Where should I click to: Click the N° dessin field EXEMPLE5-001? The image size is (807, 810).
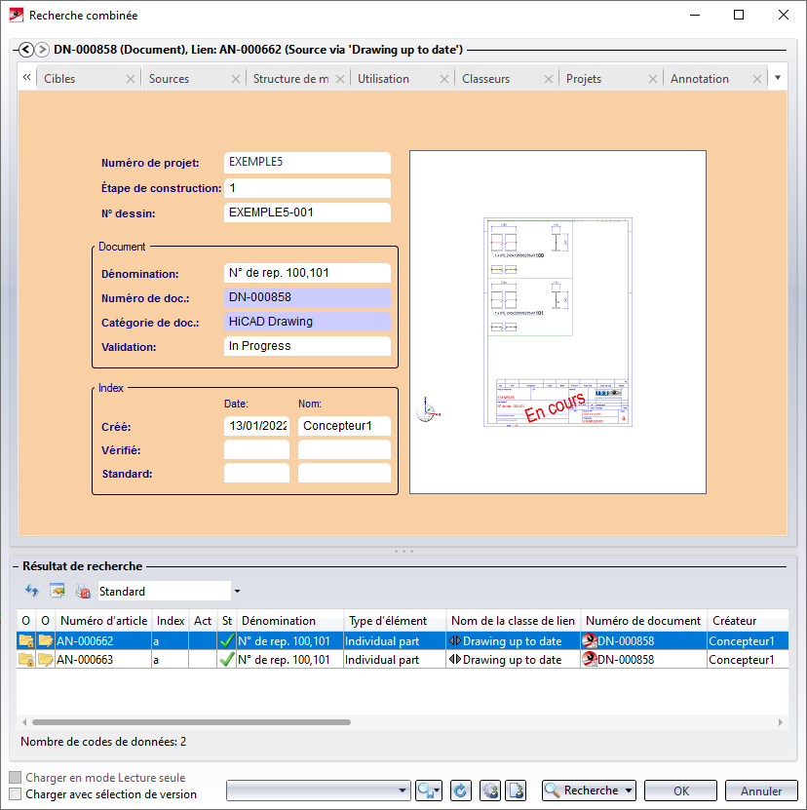[x=307, y=212]
